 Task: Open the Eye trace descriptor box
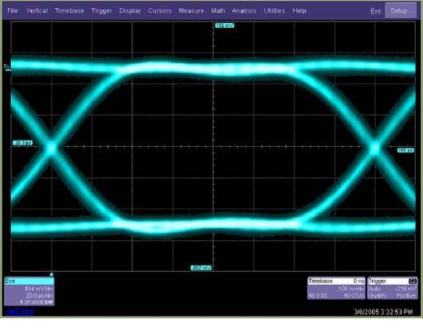click(x=30, y=292)
